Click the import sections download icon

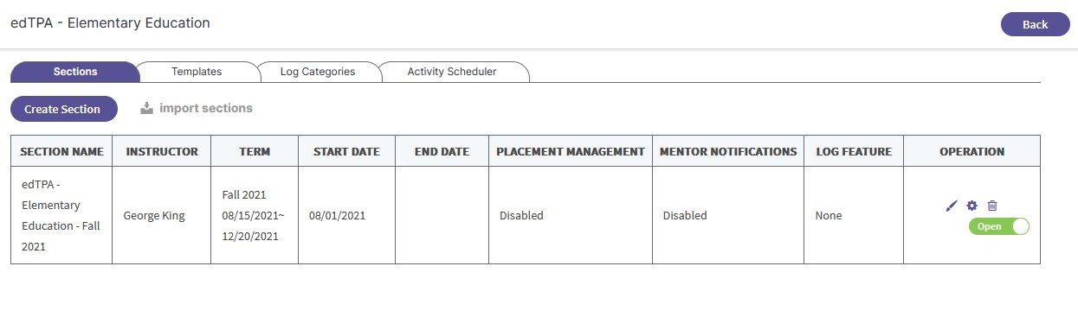coord(147,108)
